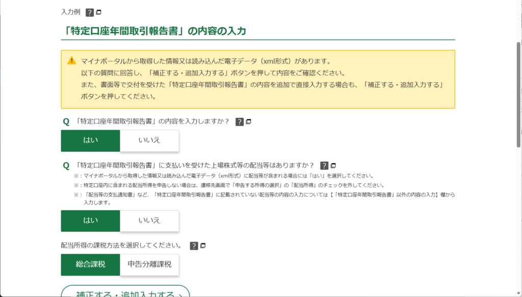
Task: Click popup window icon beside 配当等はありますか question
Action: click(333, 165)
